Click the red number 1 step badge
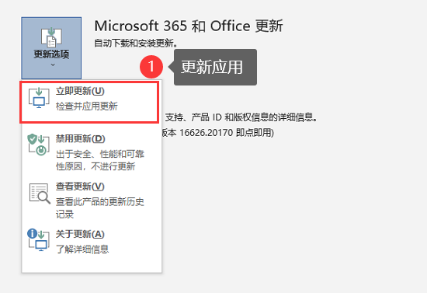This screenshot has height=293, width=427. [x=151, y=67]
